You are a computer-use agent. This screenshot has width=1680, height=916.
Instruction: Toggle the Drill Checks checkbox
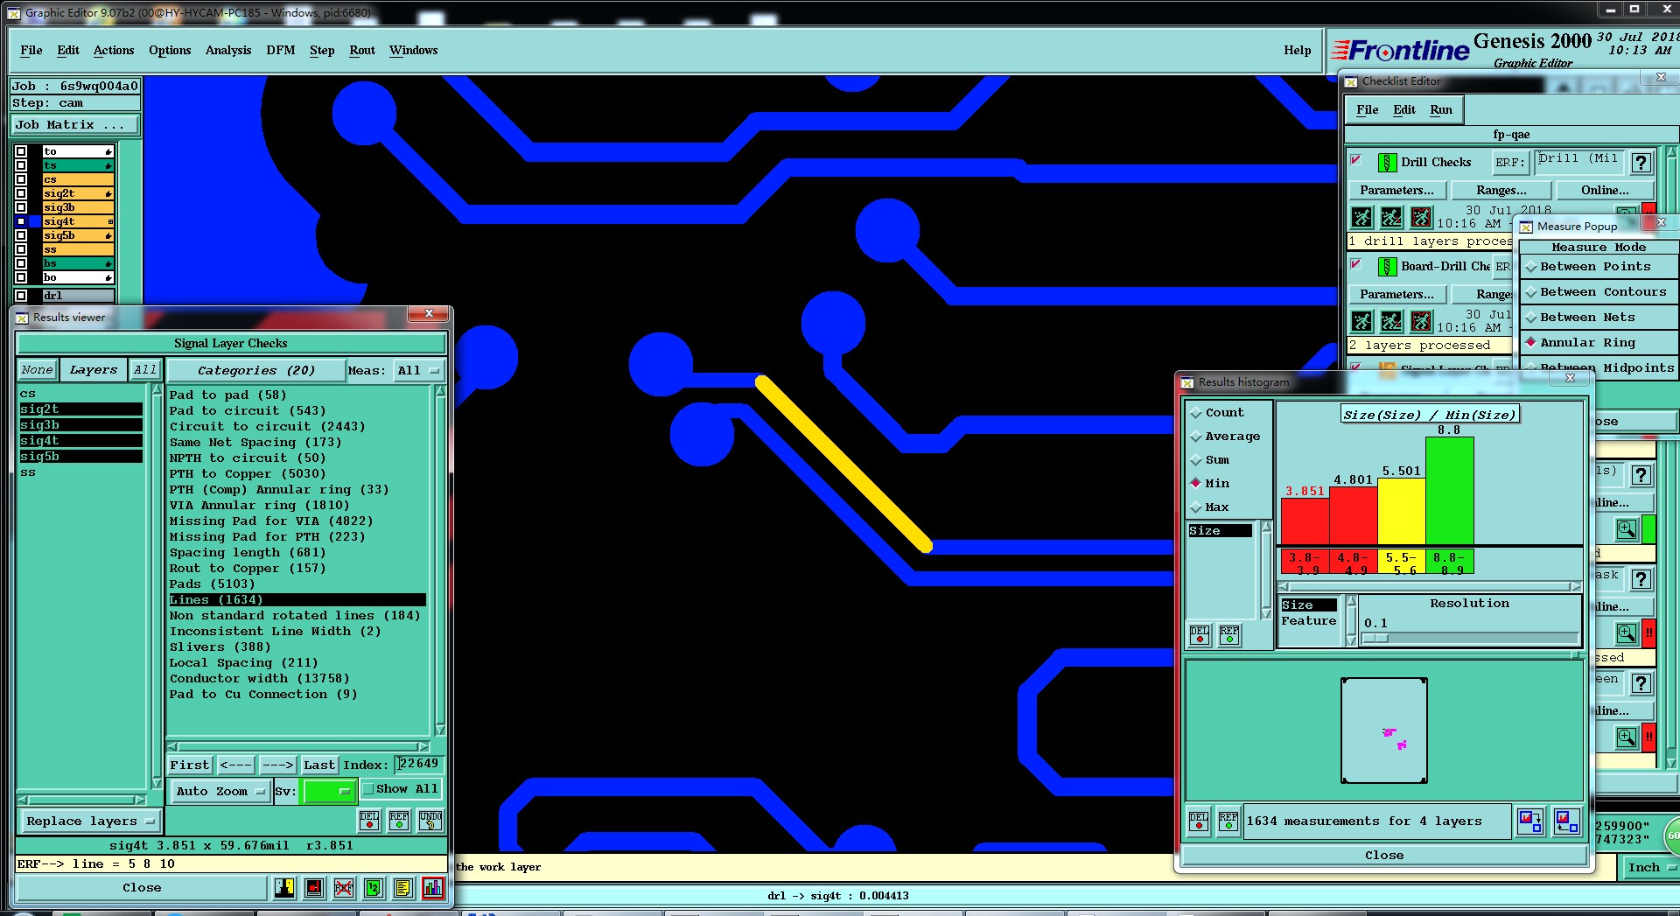click(1356, 160)
